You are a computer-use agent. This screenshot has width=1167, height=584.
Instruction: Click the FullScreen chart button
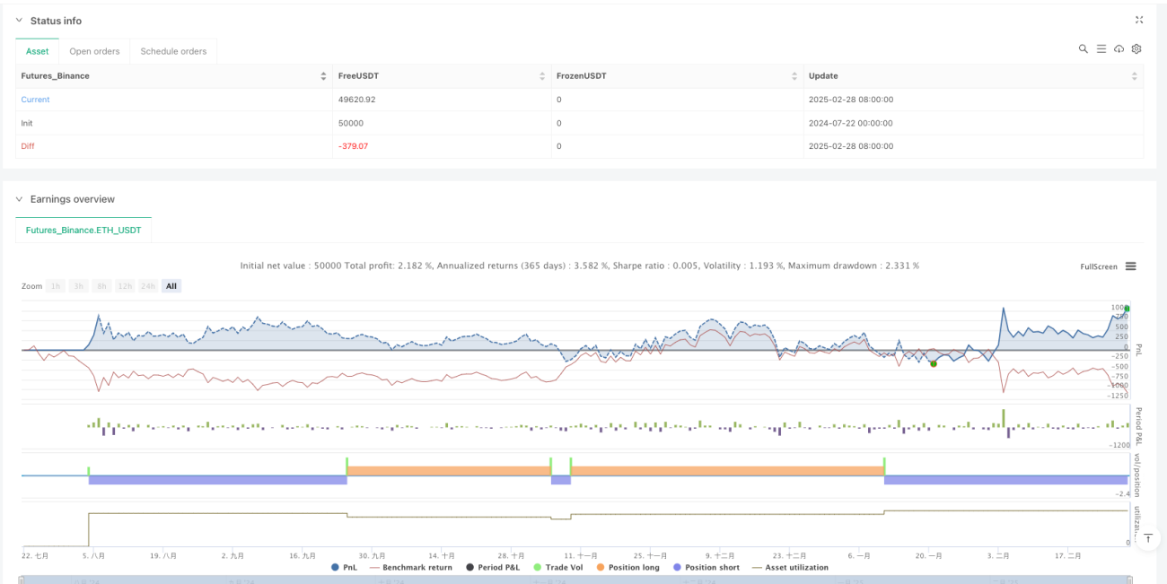(x=1099, y=266)
